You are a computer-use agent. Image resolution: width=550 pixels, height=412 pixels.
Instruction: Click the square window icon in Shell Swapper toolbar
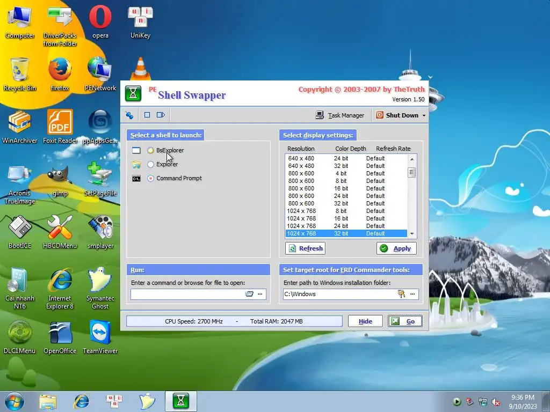coord(147,115)
